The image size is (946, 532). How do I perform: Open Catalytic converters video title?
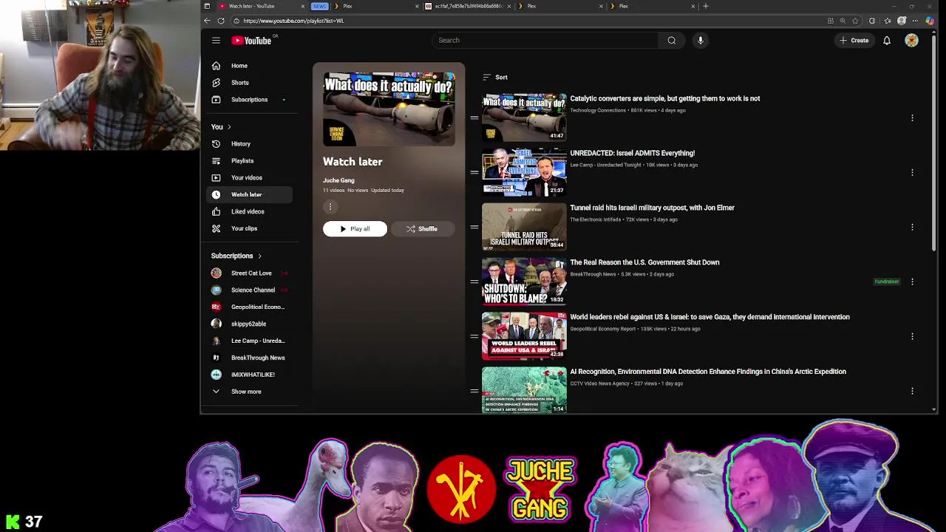pyautogui.click(x=664, y=98)
